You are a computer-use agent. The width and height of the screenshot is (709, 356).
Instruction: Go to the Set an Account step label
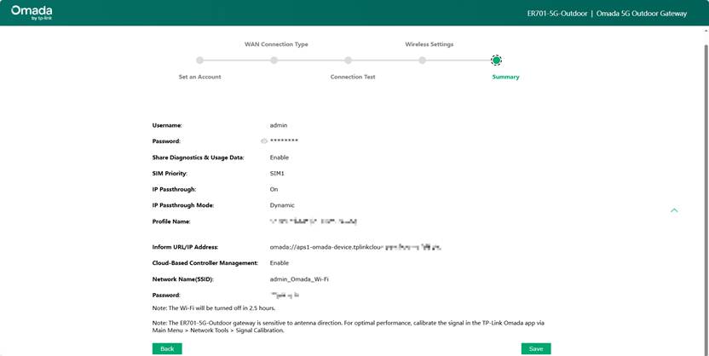click(199, 77)
